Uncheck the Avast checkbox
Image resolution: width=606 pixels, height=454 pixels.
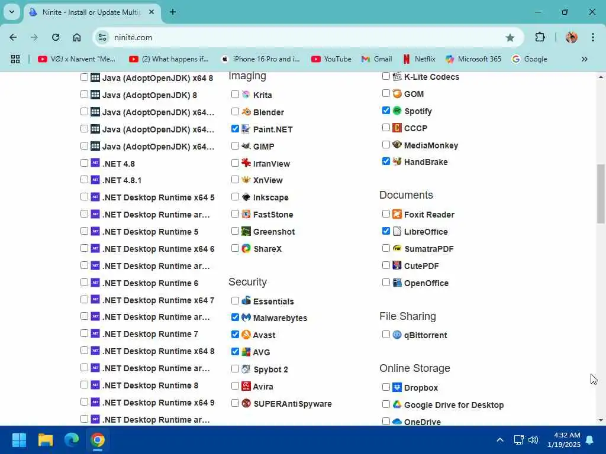tap(235, 334)
